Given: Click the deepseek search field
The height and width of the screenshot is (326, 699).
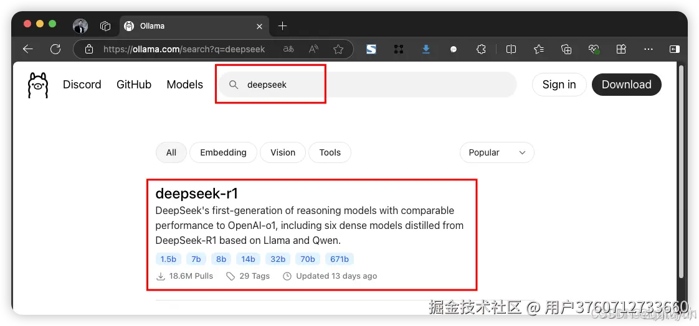Looking at the screenshot, I should pos(368,85).
